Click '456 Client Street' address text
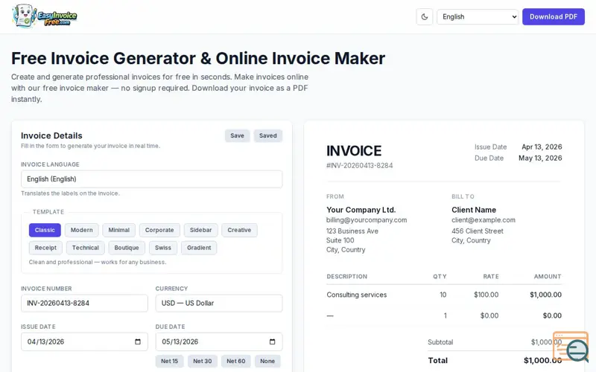 [x=478, y=231]
